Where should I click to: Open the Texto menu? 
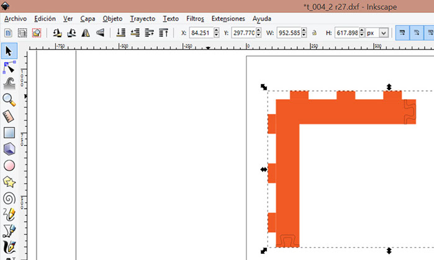(171, 19)
